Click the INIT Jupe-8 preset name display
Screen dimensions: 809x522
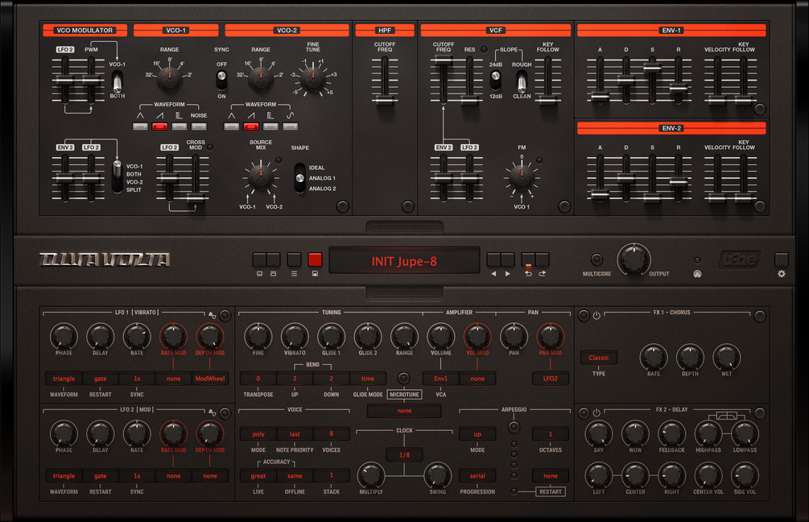(x=404, y=261)
